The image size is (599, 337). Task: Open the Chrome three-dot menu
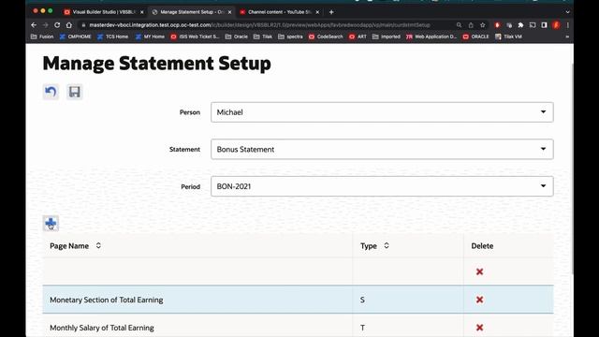(568, 25)
